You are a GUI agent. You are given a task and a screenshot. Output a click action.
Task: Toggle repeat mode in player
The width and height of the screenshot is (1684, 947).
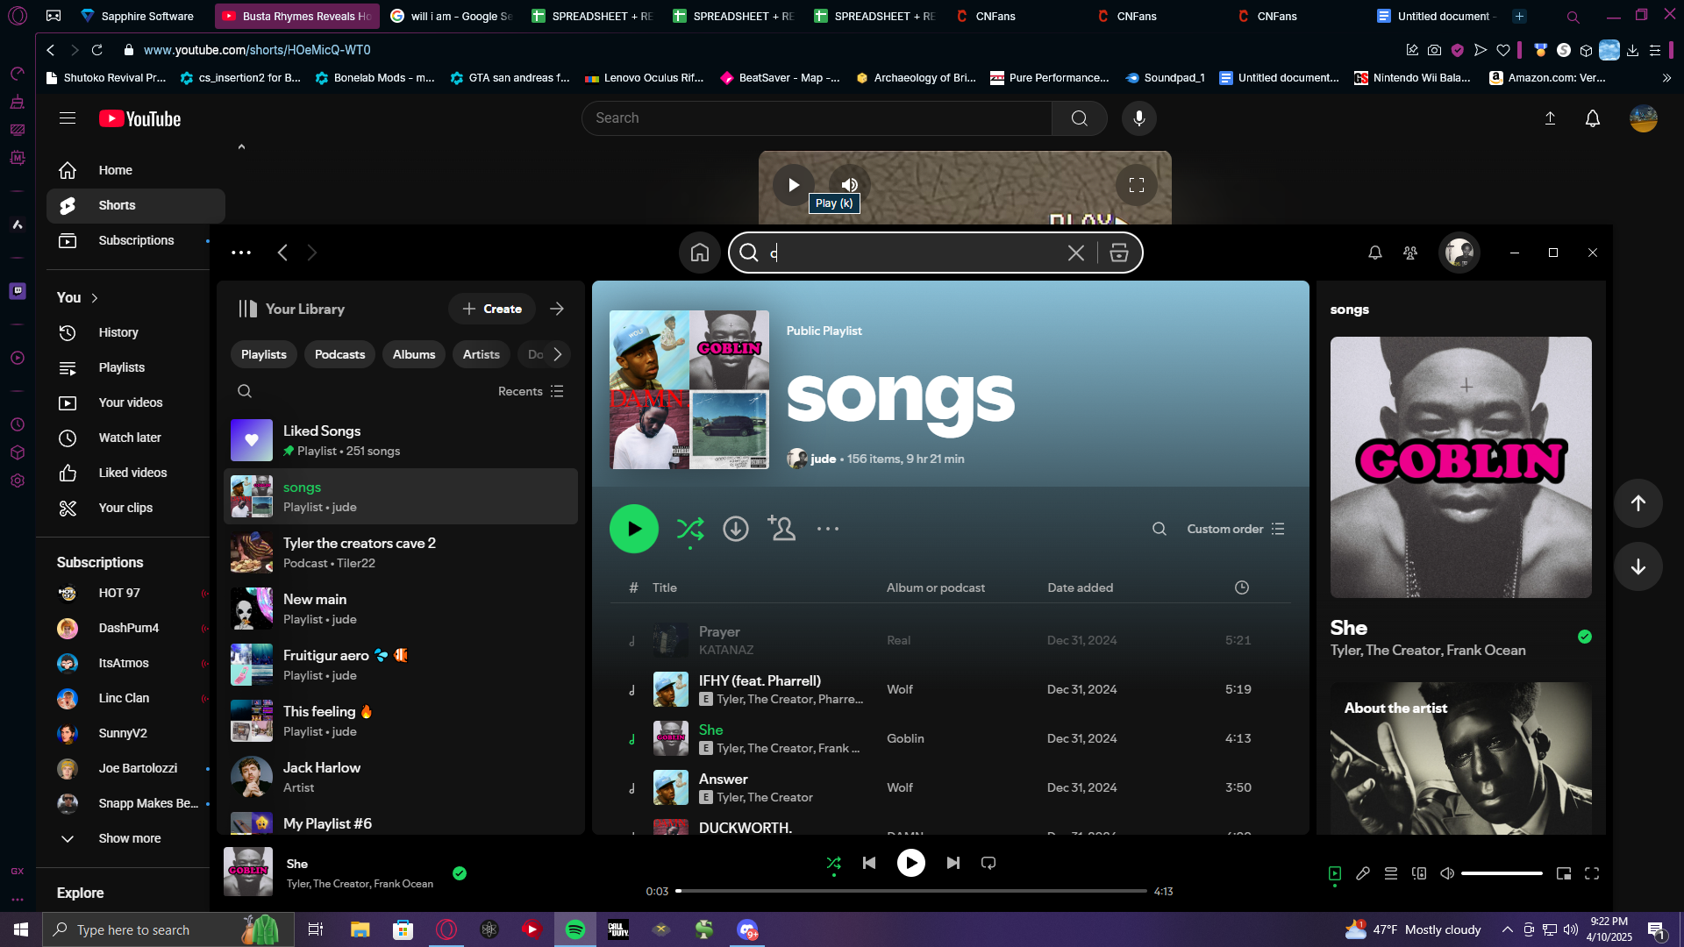pyautogui.click(x=988, y=864)
